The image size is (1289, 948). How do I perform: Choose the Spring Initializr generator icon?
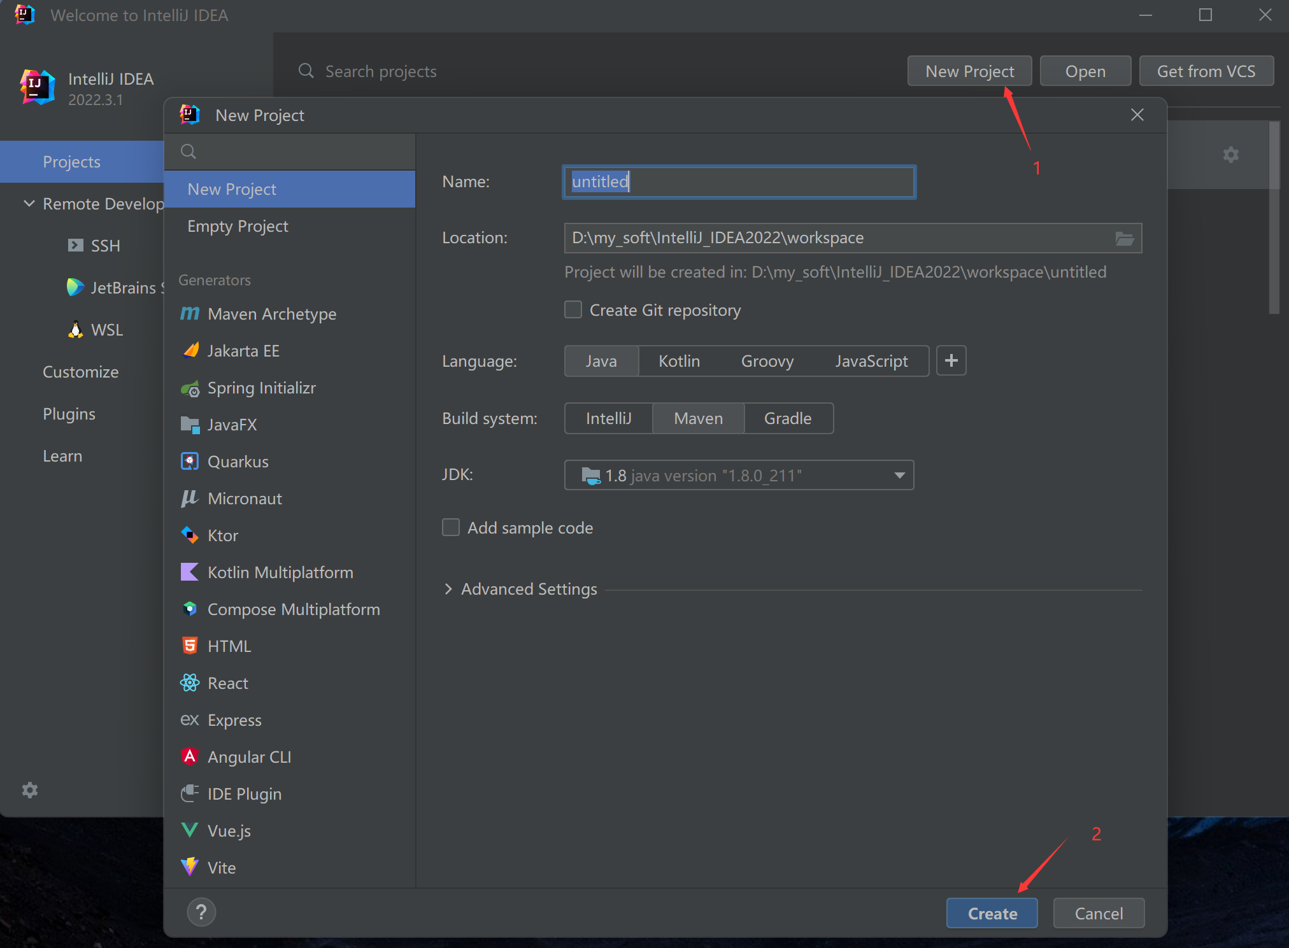(x=190, y=388)
